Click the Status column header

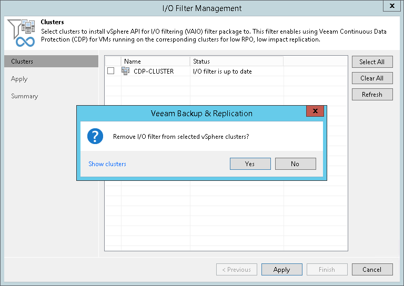[237, 62]
